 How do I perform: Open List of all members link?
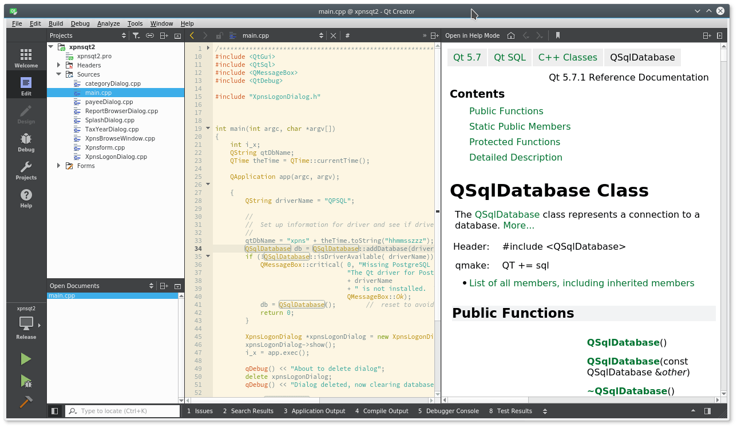pyautogui.click(x=582, y=283)
